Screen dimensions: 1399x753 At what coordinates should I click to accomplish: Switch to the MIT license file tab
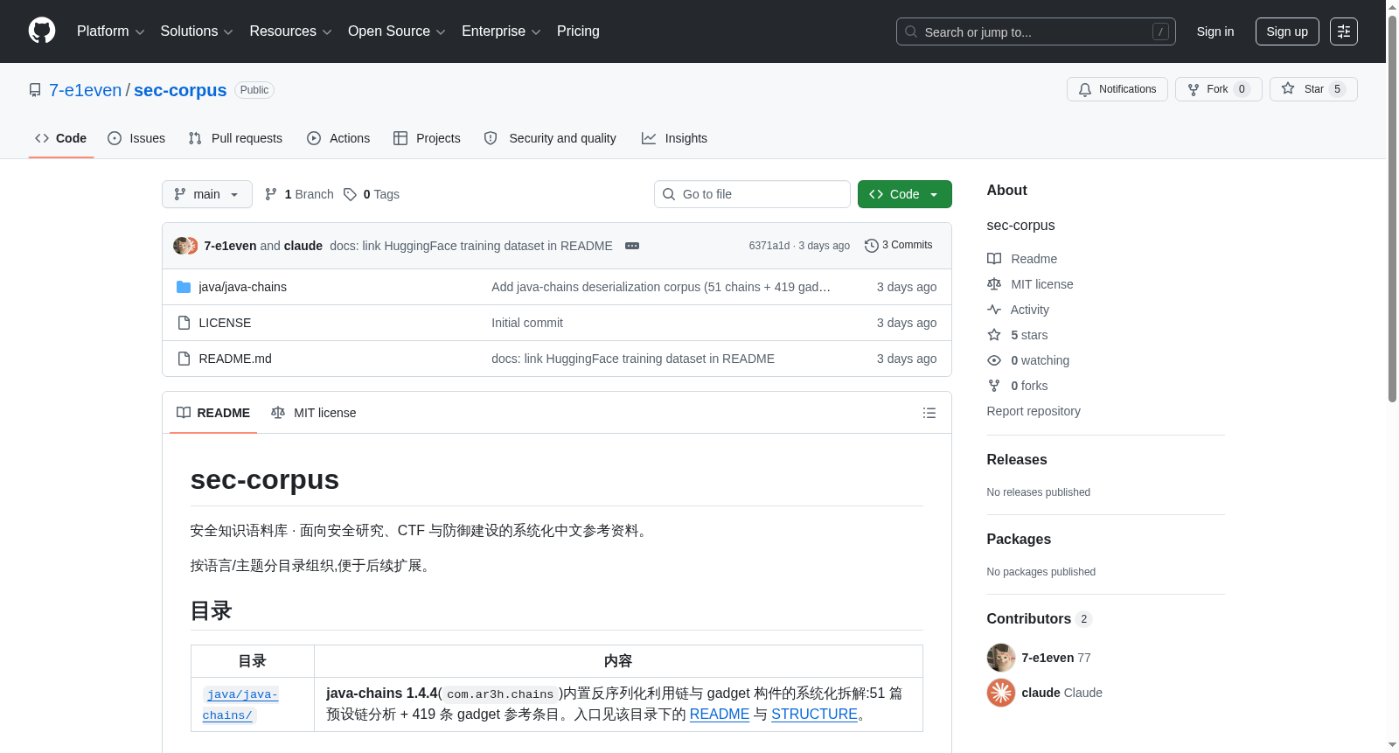tap(314, 413)
